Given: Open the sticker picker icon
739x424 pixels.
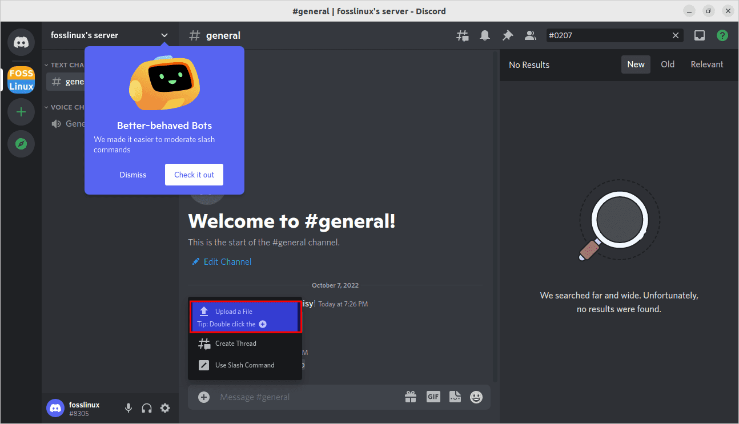Looking at the screenshot, I should point(455,397).
